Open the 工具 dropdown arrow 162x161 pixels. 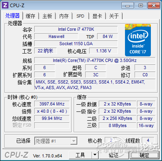(95, 155)
